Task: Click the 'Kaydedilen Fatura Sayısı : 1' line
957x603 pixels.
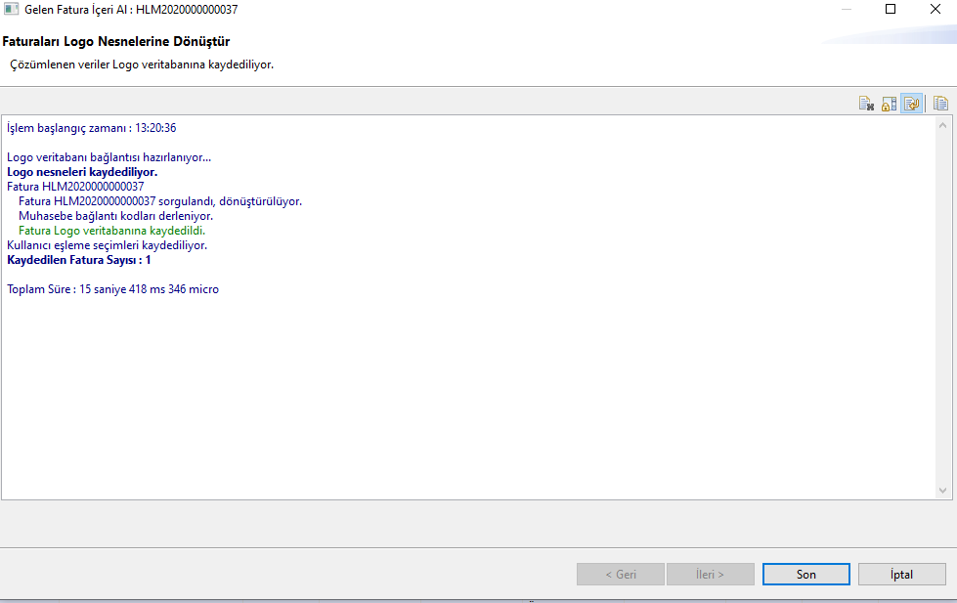Action: (x=79, y=260)
